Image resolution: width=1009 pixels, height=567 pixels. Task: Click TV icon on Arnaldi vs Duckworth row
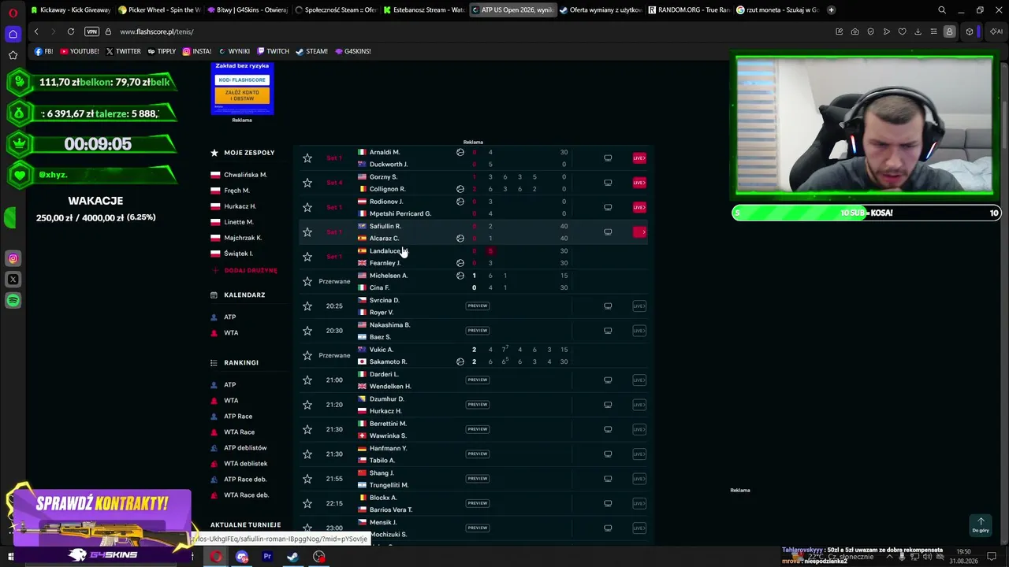(x=608, y=158)
